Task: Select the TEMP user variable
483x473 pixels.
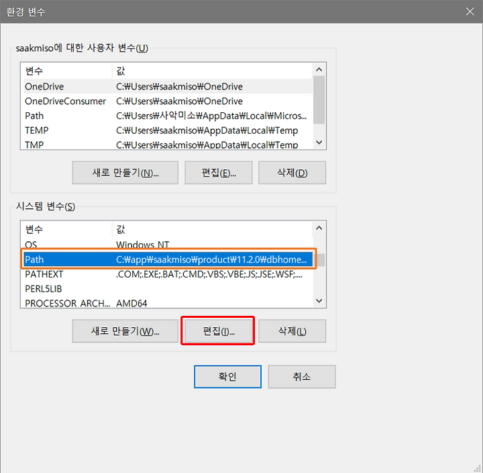Action: click(x=168, y=130)
